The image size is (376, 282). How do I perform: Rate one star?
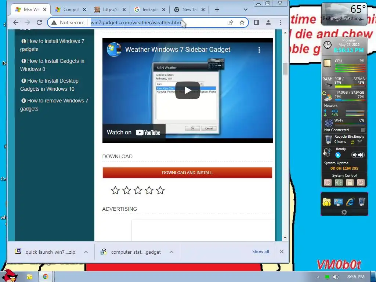115,191
